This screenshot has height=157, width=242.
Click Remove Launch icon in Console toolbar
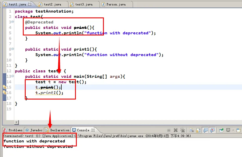click(x=176, y=130)
